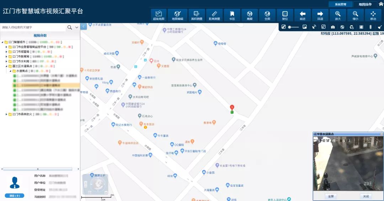Open the 书签 bookmark tool
This screenshot has width=384, height=201.
pos(232,15)
